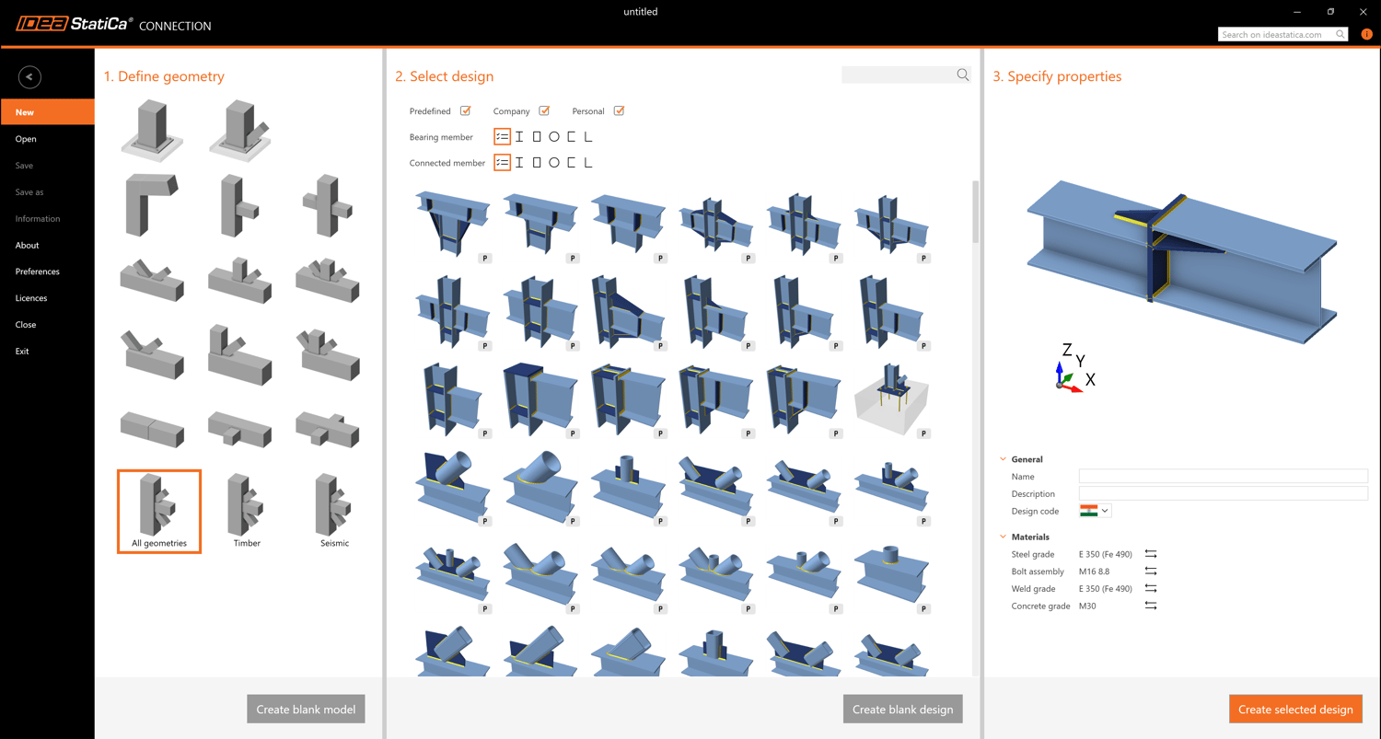
Task: Open the orange info icon in title bar
Action: click(x=1366, y=34)
